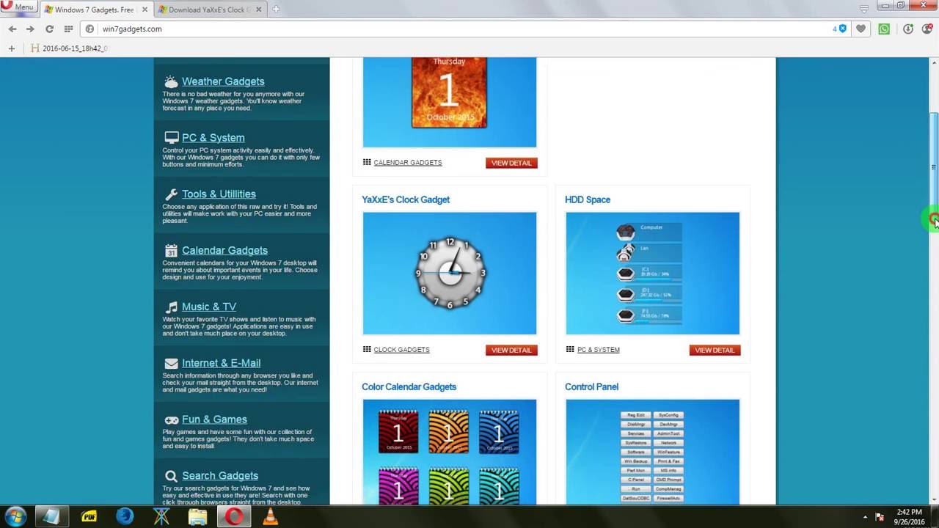The image size is (939, 528).
Task: Add bookmark with the plus icon on bookmarks bar
Action: (11, 48)
